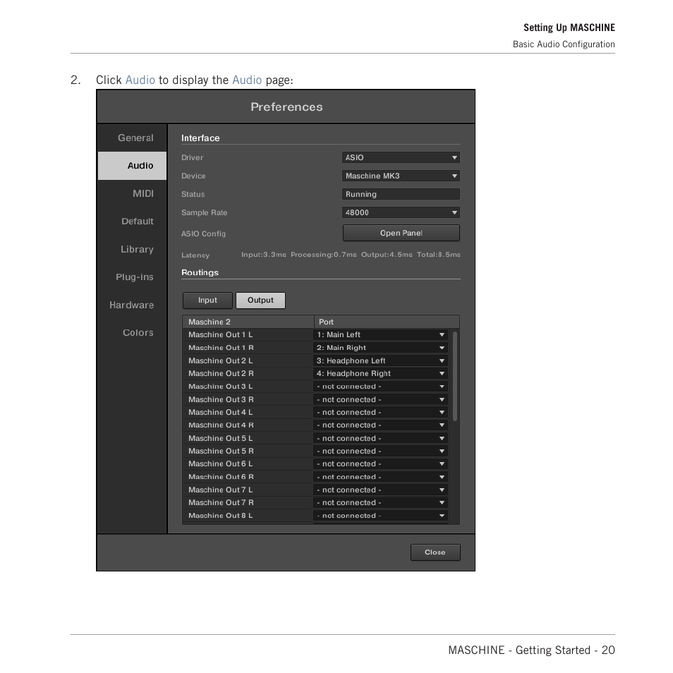This screenshot has height=673, width=673.
Task: Click the Open Panel button
Action: coord(401,233)
